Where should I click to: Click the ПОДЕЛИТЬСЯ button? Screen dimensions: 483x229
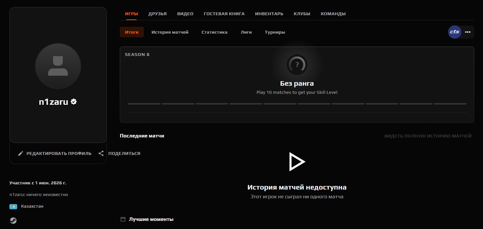pyautogui.click(x=119, y=153)
